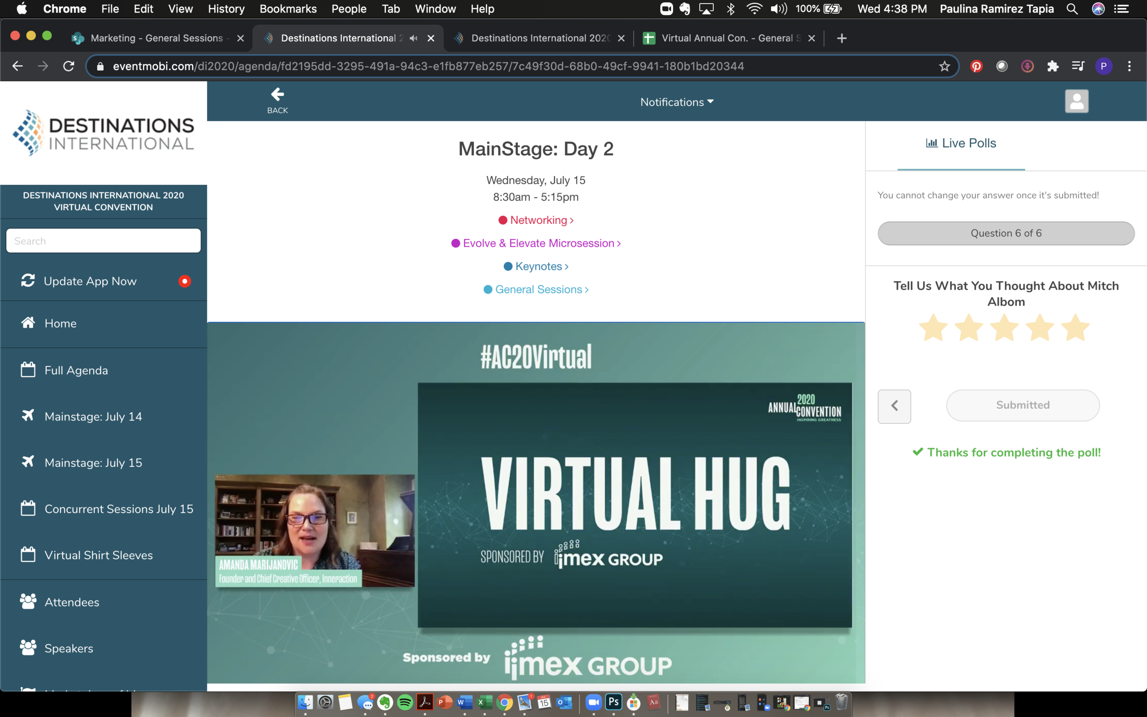Click the airplane icon for Mainstage: July 15

[x=28, y=461]
